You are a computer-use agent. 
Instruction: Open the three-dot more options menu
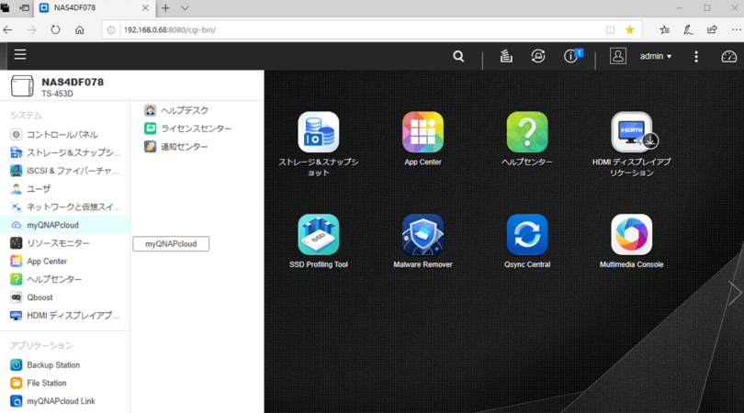coord(696,56)
